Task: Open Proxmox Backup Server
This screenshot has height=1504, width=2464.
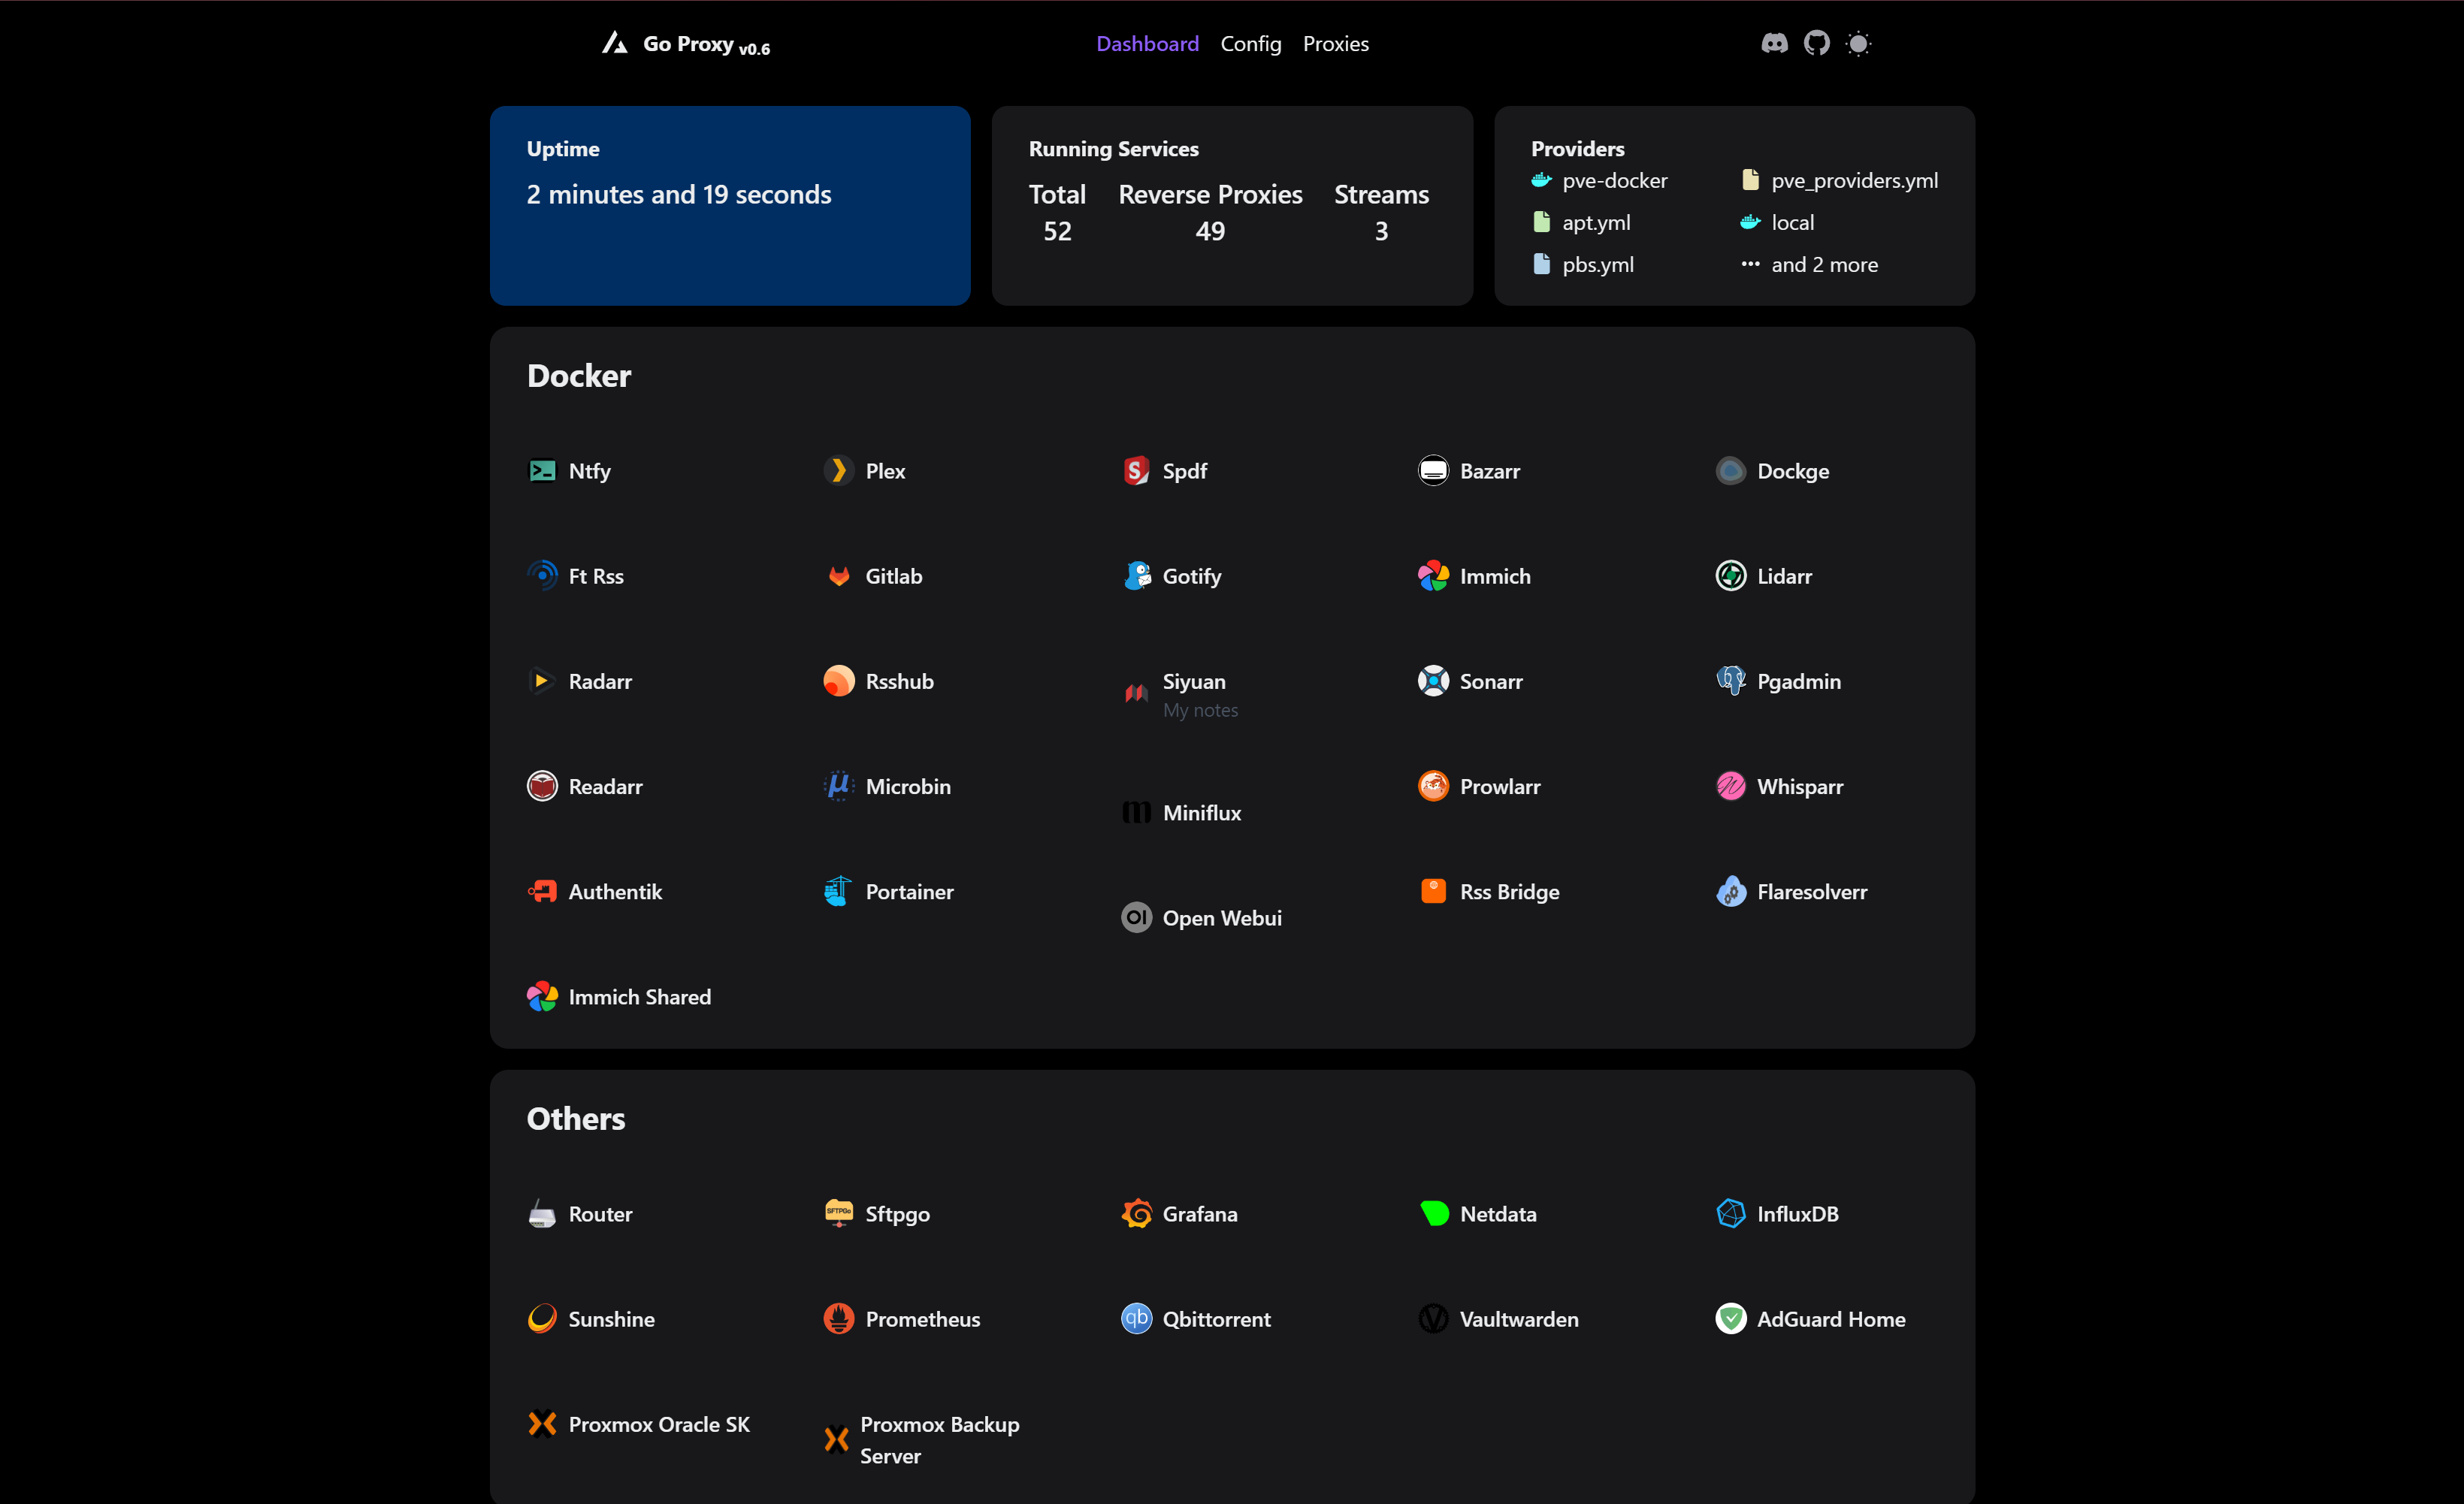Action: pos(939,1439)
